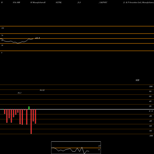154x154 pixels.
Task: Click the RSI line at its lowest dip
Action: coord(18,43)
